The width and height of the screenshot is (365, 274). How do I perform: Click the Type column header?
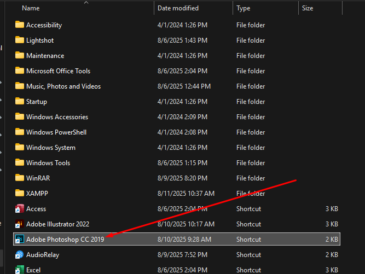[x=244, y=8]
